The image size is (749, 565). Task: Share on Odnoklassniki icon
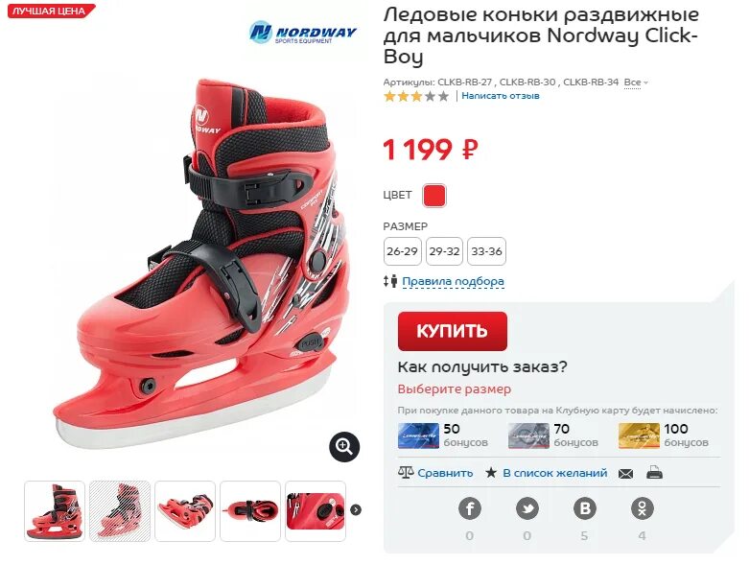(642, 508)
